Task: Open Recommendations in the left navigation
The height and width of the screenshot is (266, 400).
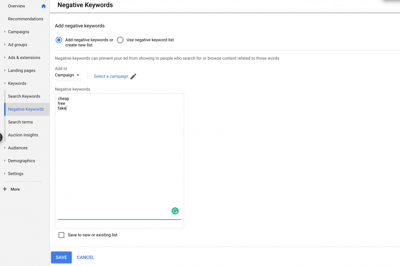Action: click(26, 19)
